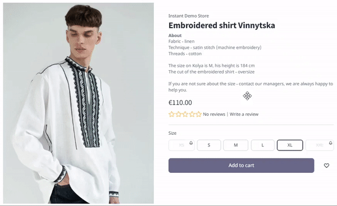Open the Write a review link
Image resolution: width=337 pixels, height=206 pixels.
pos(244,115)
